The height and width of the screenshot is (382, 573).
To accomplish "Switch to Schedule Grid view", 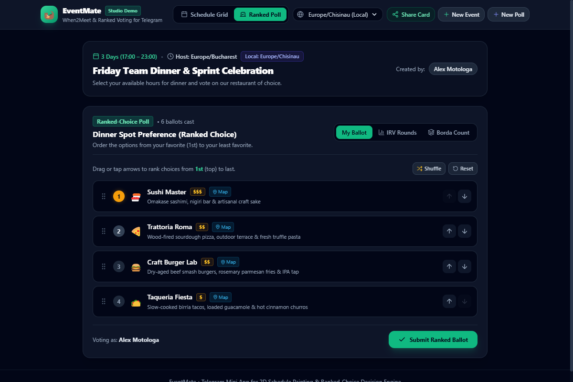I will [x=204, y=14].
